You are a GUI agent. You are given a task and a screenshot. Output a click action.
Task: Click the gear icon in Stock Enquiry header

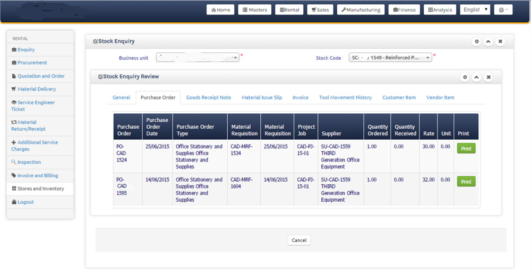click(x=477, y=41)
